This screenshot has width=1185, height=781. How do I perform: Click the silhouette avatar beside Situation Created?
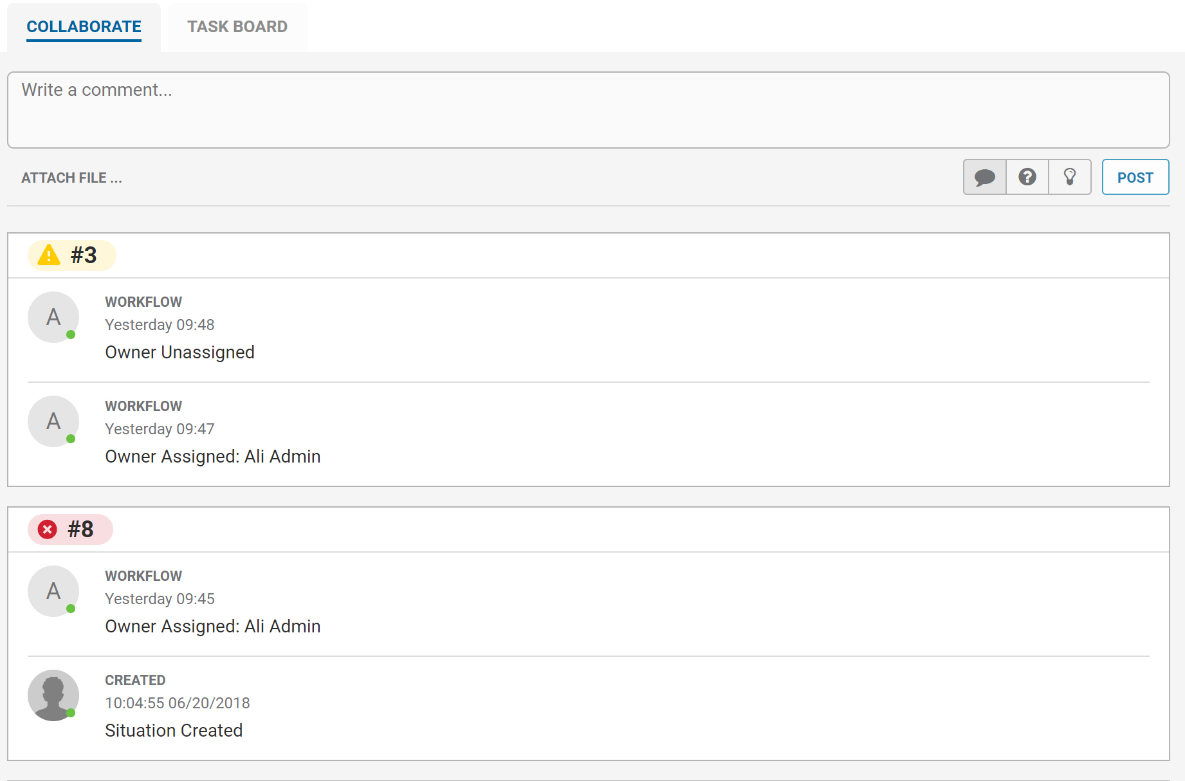[53, 695]
